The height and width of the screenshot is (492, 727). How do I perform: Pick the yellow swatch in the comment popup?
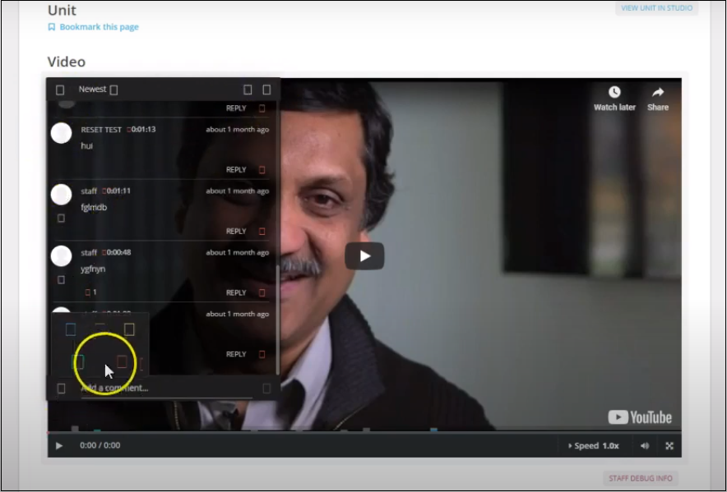pyautogui.click(x=129, y=329)
